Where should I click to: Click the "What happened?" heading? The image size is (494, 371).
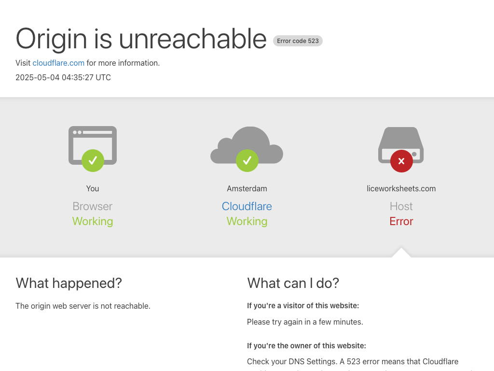tap(69, 283)
